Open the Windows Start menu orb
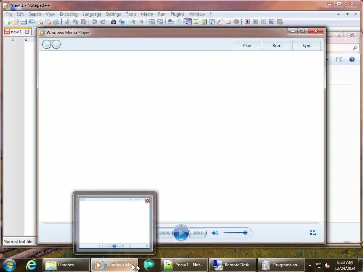 (x=10, y=265)
